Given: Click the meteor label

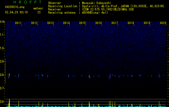Looking at the screenshot, I should click(38, 8).
